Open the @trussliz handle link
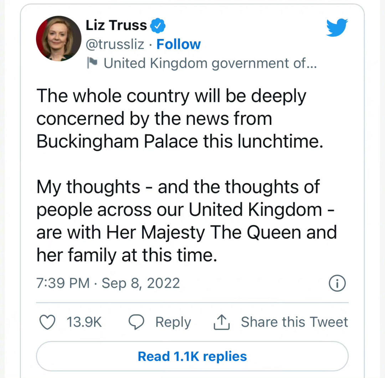The height and width of the screenshot is (378, 385). pyautogui.click(x=115, y=44)
